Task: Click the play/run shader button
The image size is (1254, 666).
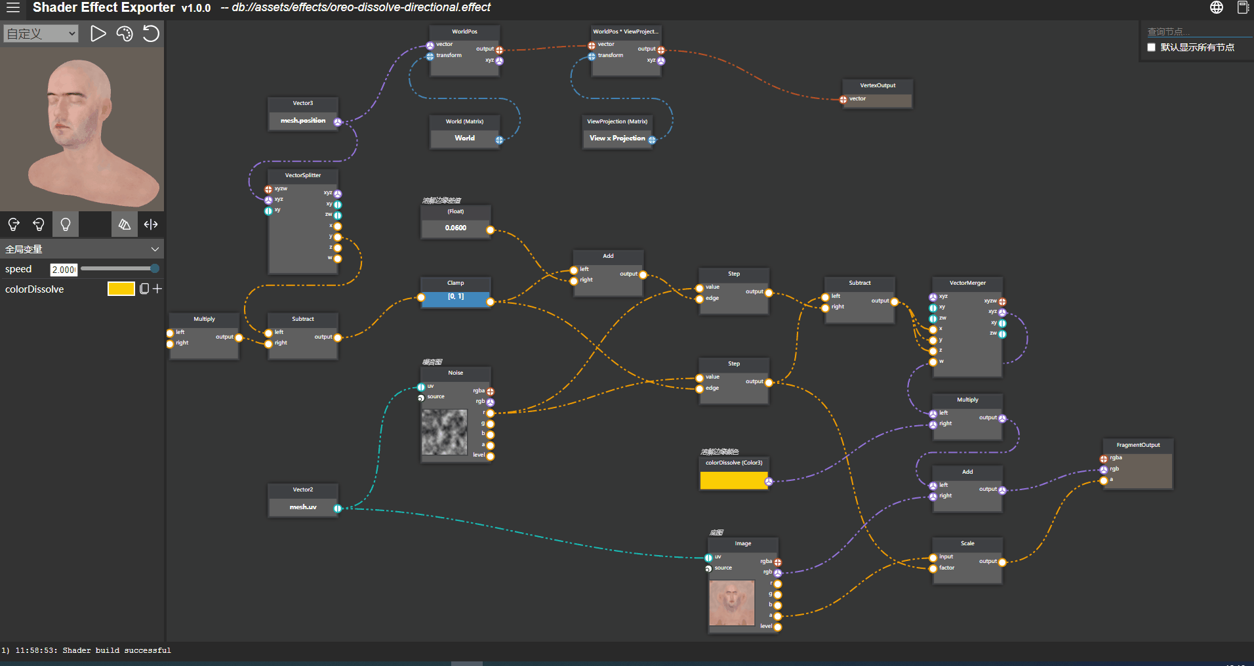Action: click(x=98, y=33)
